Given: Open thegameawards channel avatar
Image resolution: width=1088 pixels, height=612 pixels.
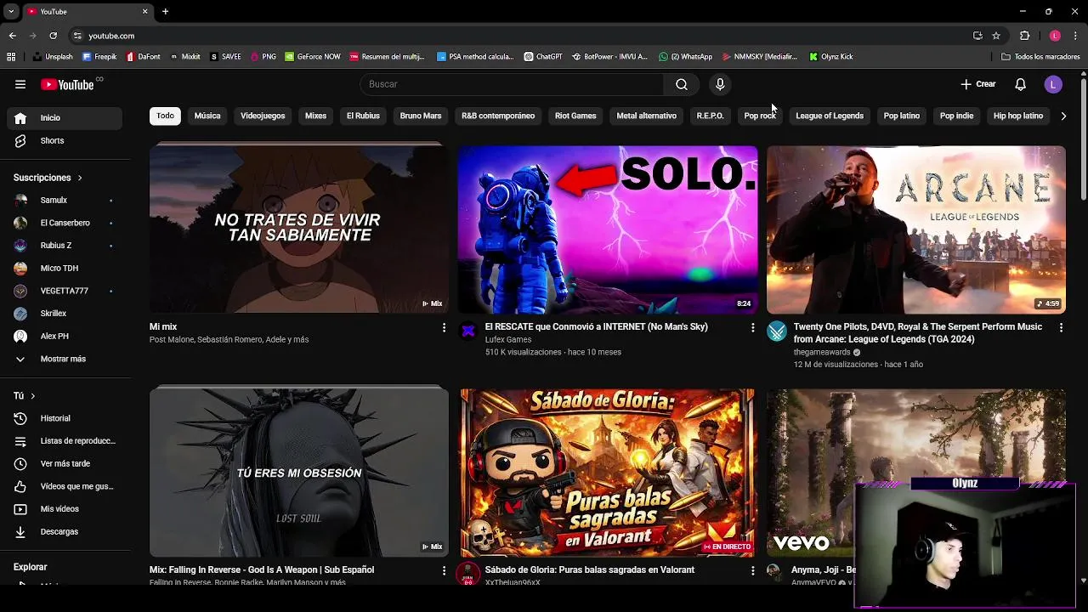Looking at the screenshot, I should pos(777,331).
